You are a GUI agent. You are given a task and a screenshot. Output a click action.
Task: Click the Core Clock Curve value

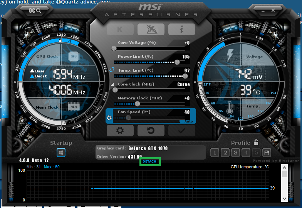183,84
